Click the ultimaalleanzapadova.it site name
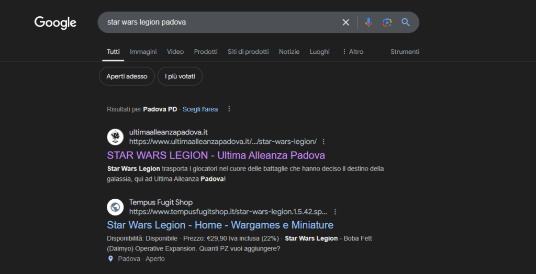Screen dimensions: 536x274 pos(169,132)
